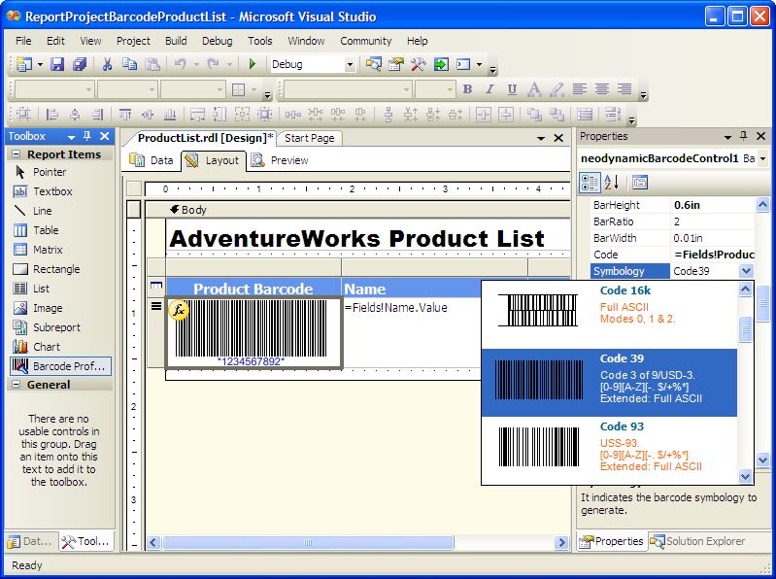Toggle Bold formatting button
776x579 pixels.
pos(467,89)
